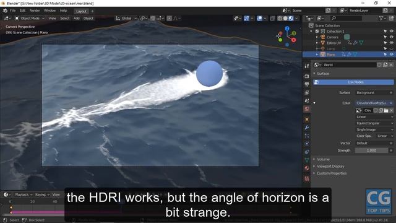The height and width of the screenshot is (223, 396).
Task: Adjust the Strength value slider
Action: [371, 151]
